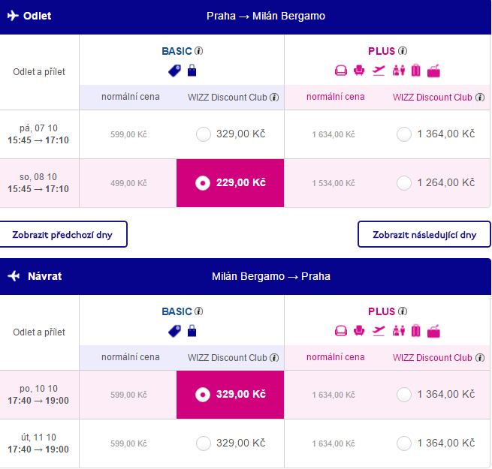This screenshot has height=469, width=492.
Task: Click the info icon next to departure BASIC
Action: pyautogui.click(x=198, y=51)
